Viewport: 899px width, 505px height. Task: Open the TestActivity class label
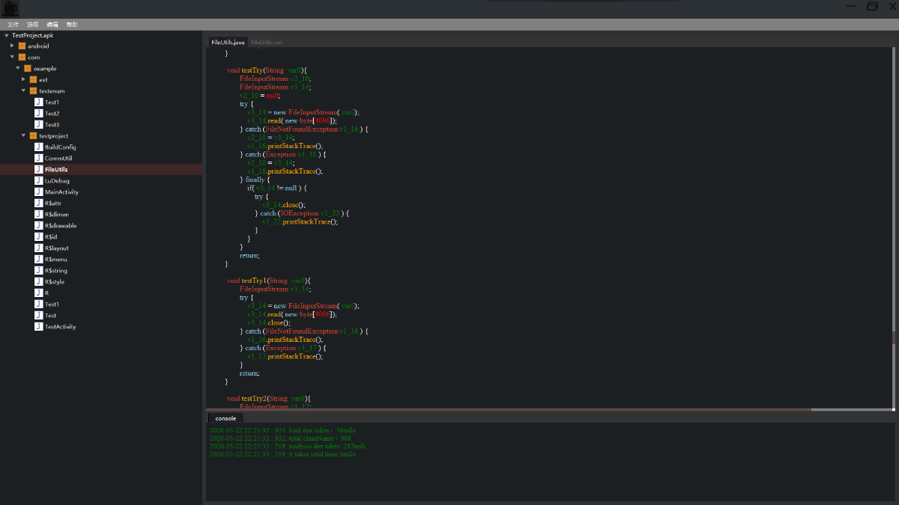(60, 326)
